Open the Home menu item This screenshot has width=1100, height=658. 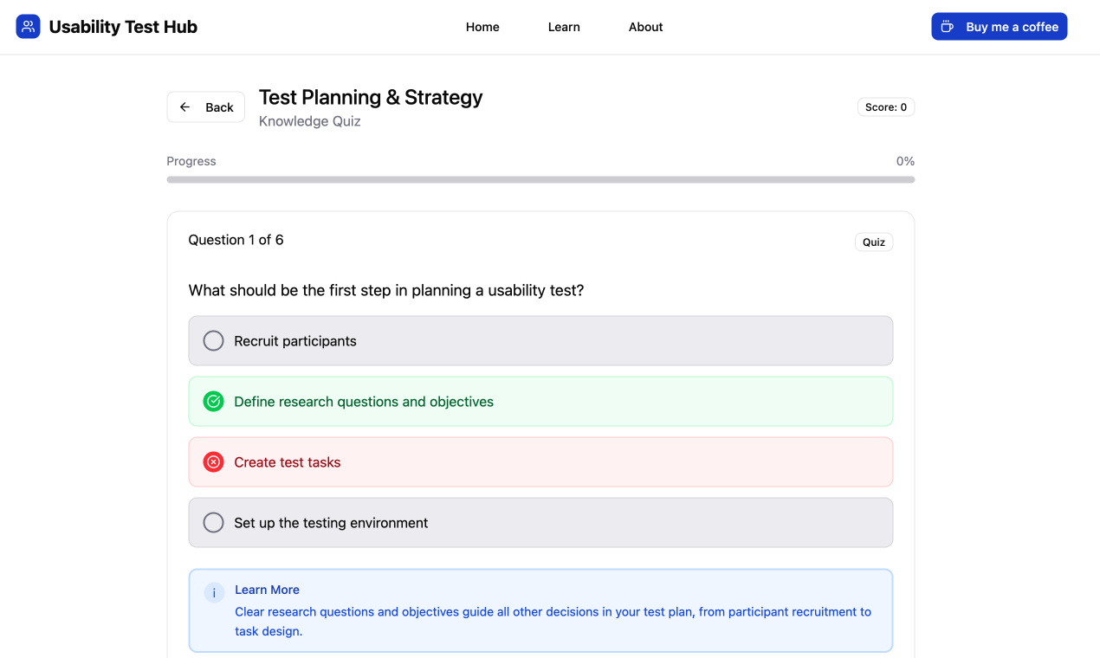482,27
